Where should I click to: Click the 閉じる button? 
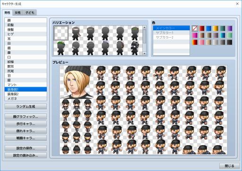(229, 166)
